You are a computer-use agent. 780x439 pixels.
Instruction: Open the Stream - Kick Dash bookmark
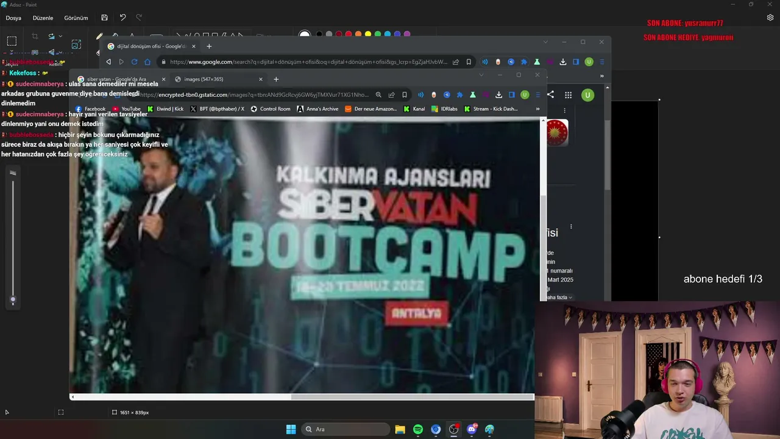pyautogui.click(x=491, y=109)
